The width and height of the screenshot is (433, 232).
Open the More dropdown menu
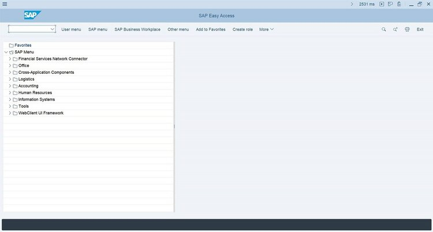(x=266, y=29)
